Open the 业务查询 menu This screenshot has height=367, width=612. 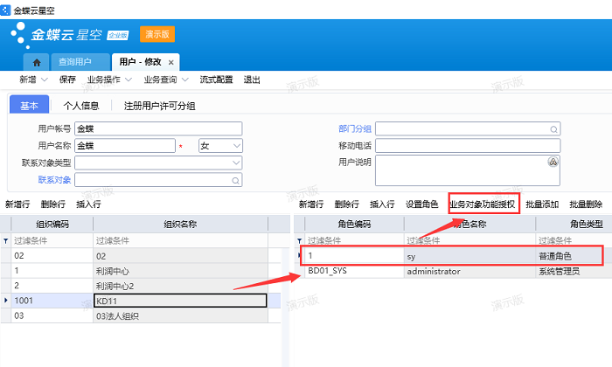pyautogui.click(x=164, y=80)
